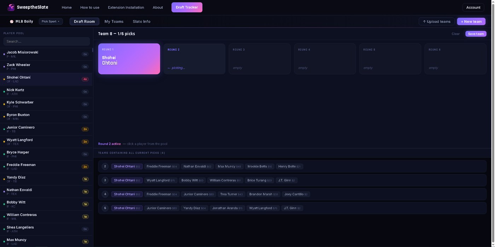Choose Wyatt Langford in the player pool list
The width and height of the screenshot is (495, 247).
click(x=46, y=142)
